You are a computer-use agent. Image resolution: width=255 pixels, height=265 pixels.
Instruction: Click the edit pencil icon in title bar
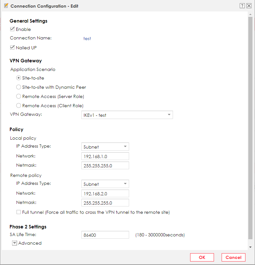[x=6, y=6]
